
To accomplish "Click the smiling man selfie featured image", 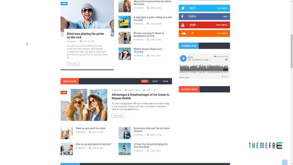I will point(87,15).
